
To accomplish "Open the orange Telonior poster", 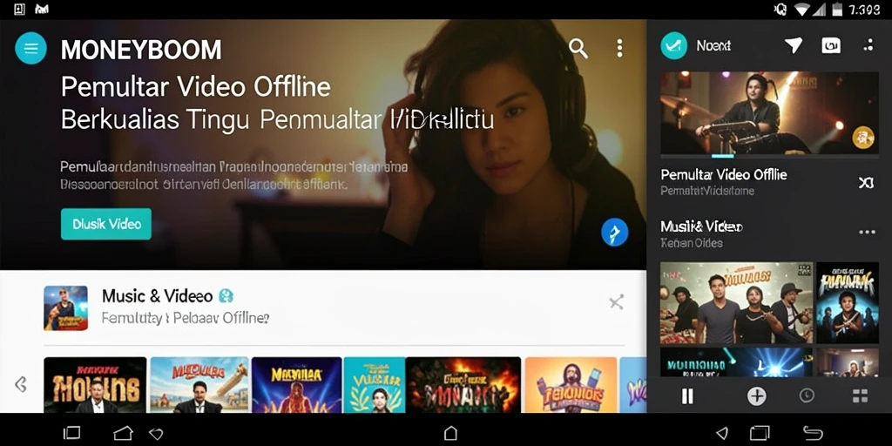I will tap(571, 384).
